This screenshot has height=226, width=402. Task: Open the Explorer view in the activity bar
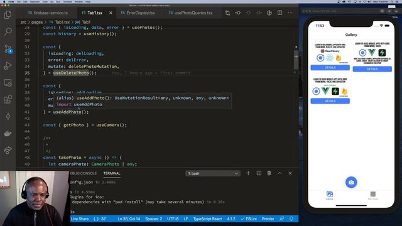tap(8, 15)
